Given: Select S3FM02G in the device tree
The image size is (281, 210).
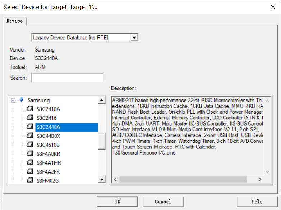Looking at the screenshot, I should click(x=48, y=181).
